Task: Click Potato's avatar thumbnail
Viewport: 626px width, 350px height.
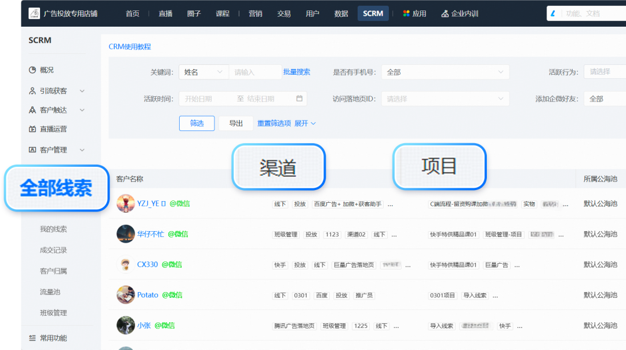Action: 125,295
